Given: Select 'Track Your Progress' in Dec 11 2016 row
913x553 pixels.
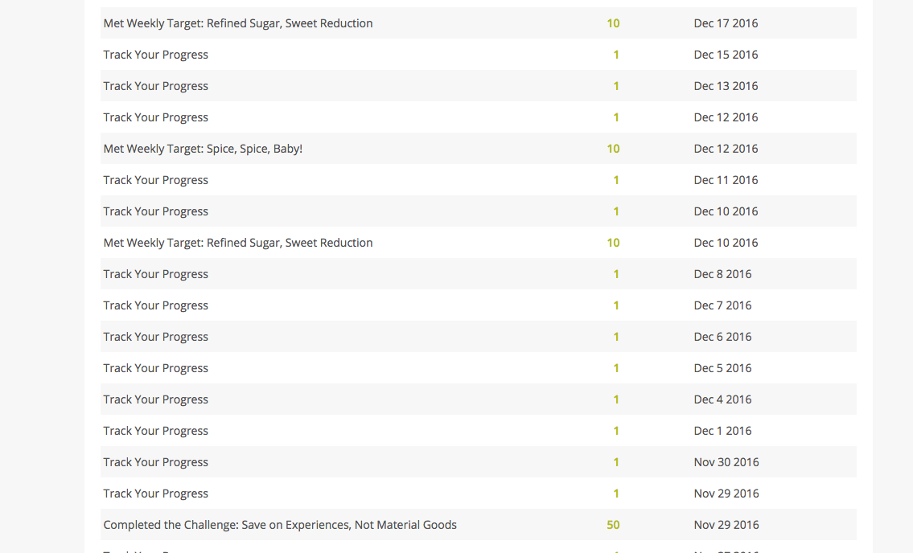Looking at the screenshot, I should point(155,181).
